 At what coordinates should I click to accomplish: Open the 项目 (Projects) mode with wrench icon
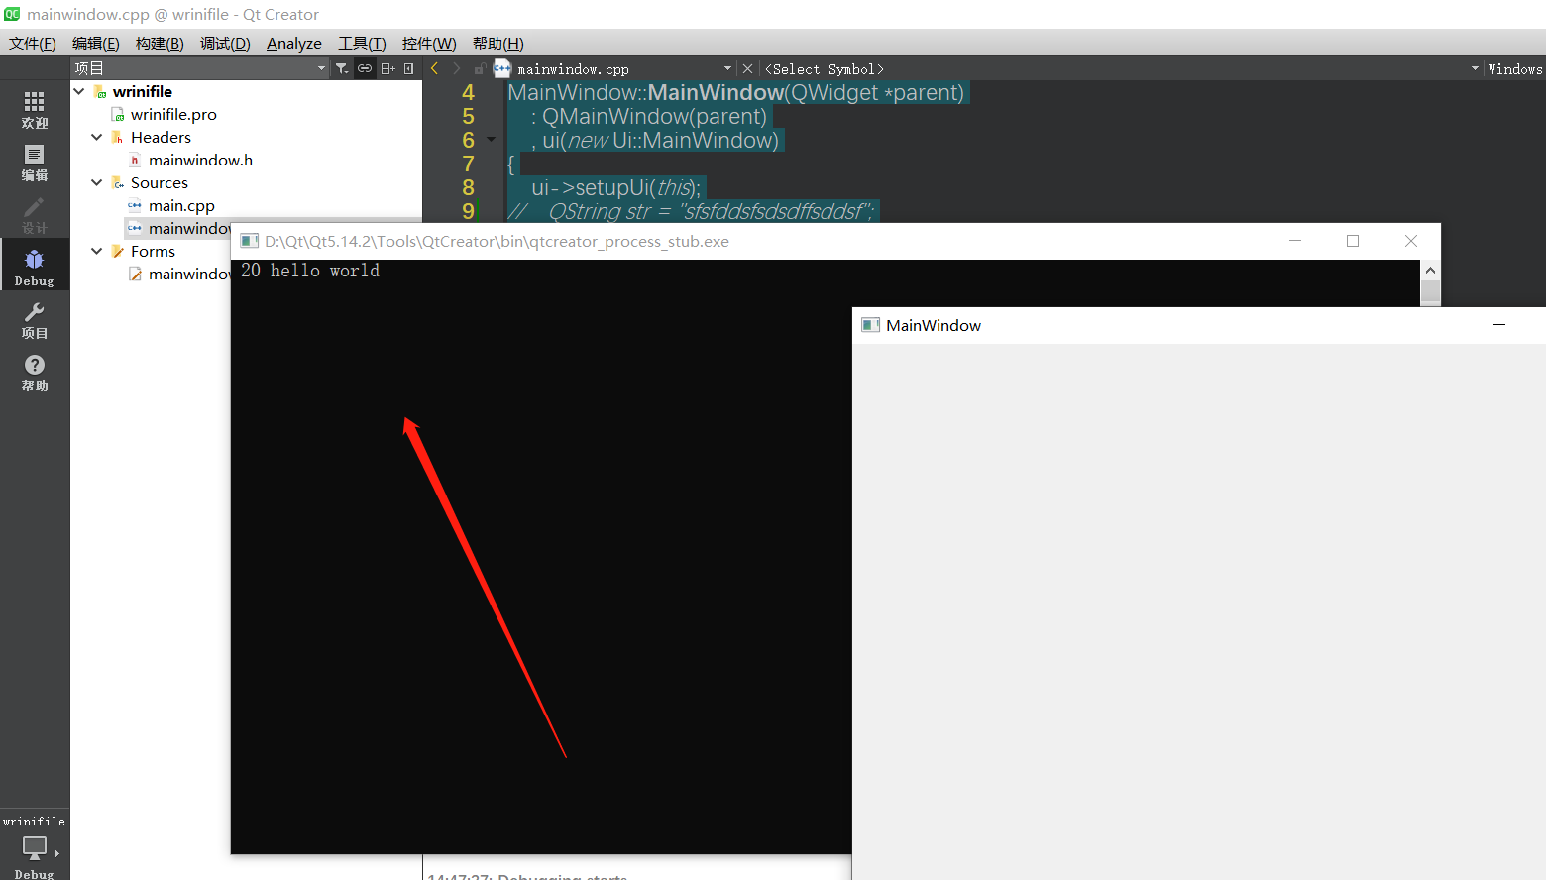(35, 320)
